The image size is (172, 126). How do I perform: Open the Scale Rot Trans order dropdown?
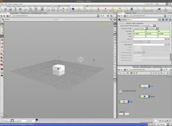pyautogui.click(x=140, y=29)
